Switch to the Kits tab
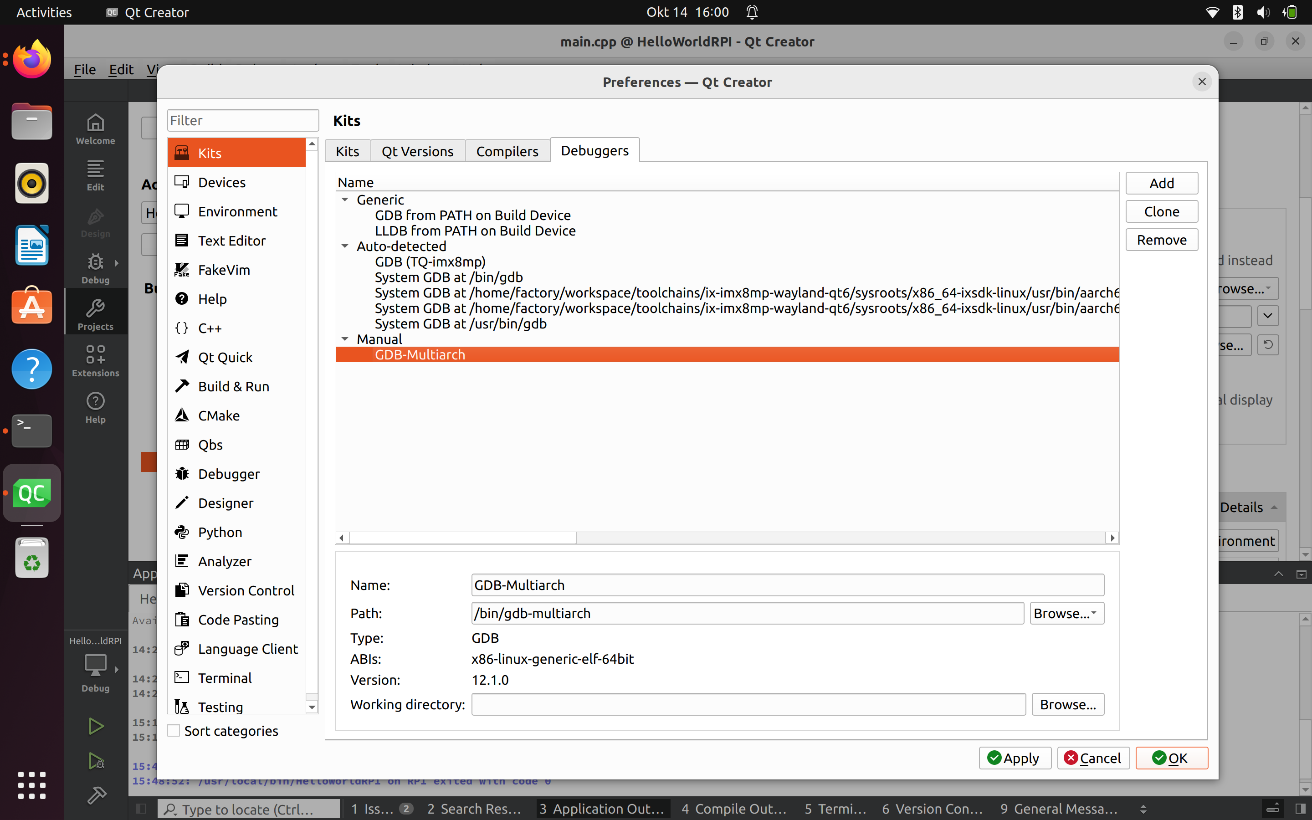Screen dimensions: 1312x820 [x=347, y=151]
